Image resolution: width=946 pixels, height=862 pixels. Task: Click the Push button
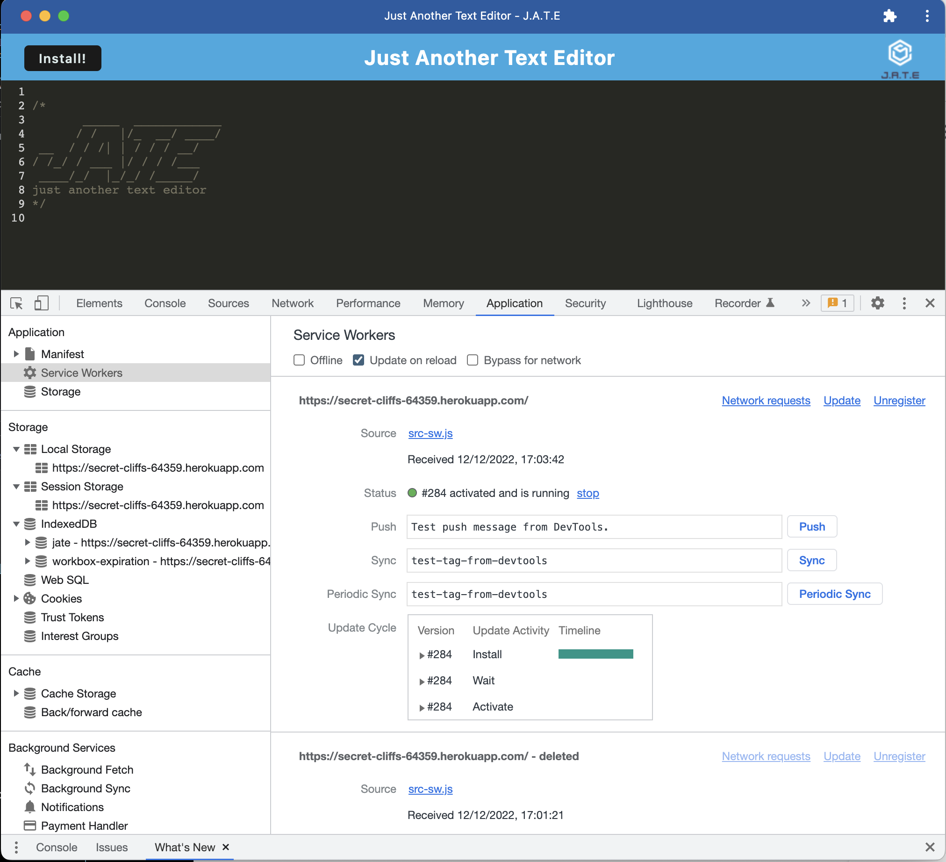tap(811, 526)
